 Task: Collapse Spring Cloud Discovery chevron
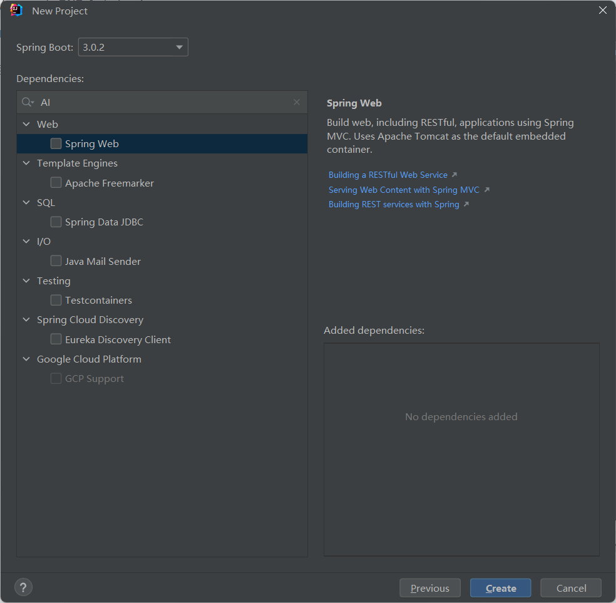tap(26, 319)
